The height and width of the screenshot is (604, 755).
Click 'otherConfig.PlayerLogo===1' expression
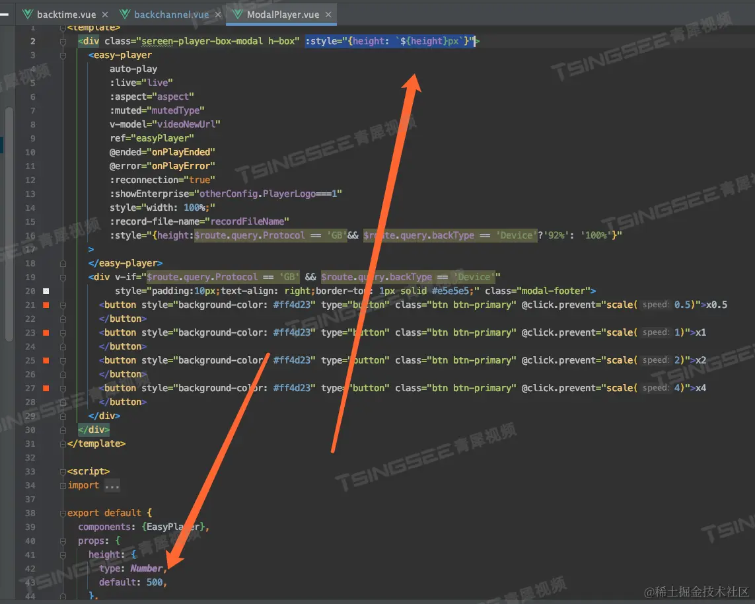268,194
